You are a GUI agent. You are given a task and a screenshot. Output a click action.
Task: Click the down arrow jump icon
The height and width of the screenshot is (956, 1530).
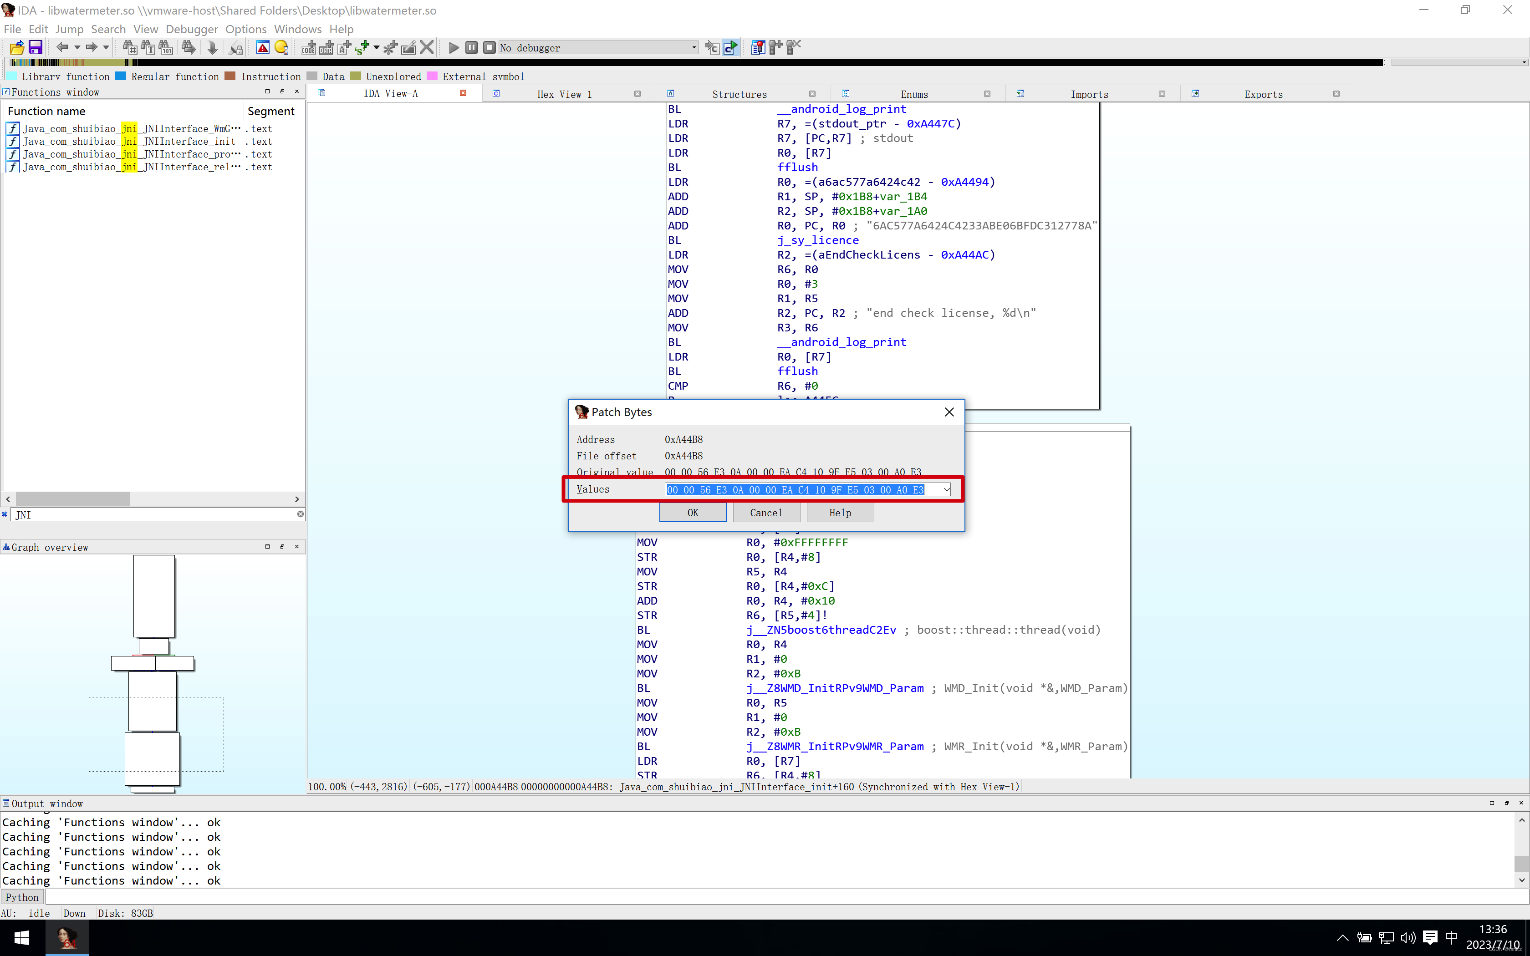point(213,47)
